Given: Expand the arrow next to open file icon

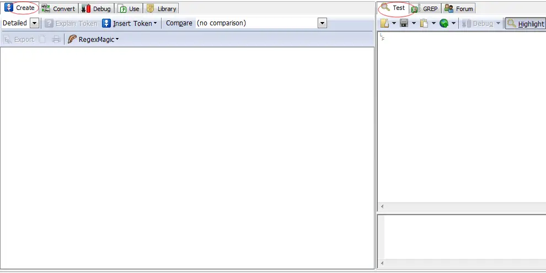Looking at the screenshot, I should [x=394, y=23].
